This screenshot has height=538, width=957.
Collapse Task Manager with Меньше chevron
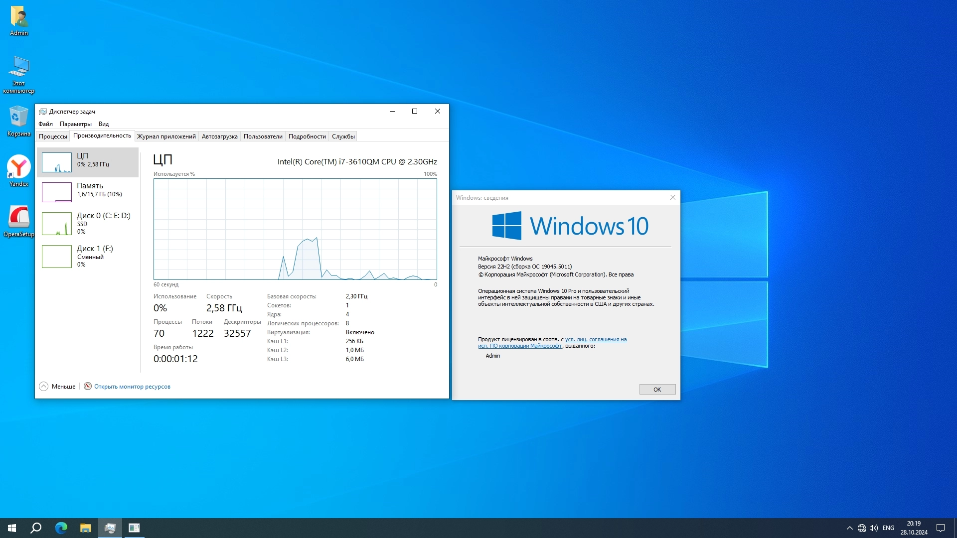[44, 387]
